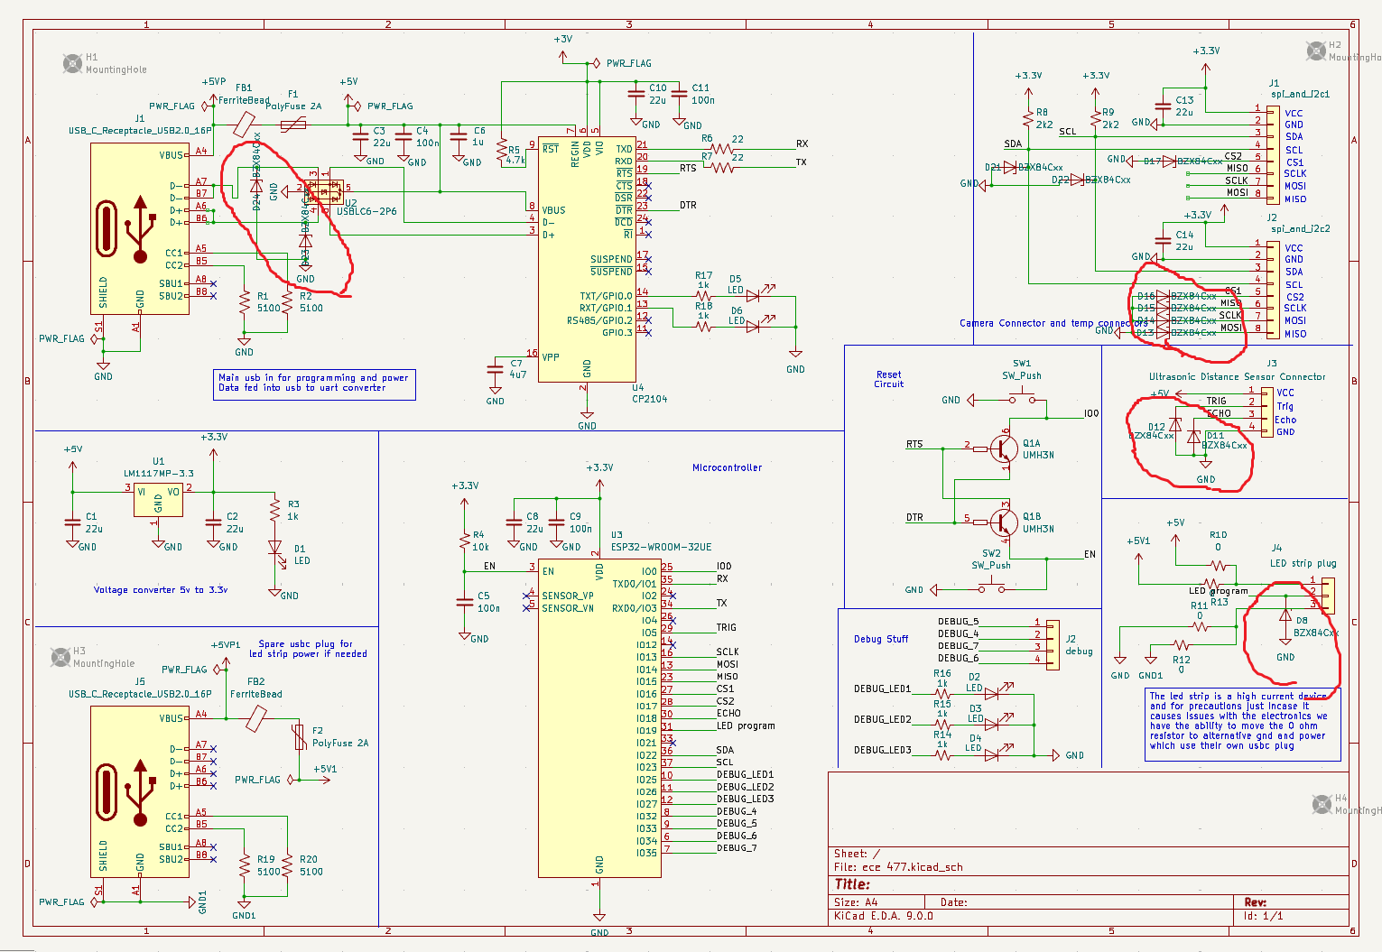The width and height of the screenshot is (1382, 952).
Task: Select the FB1 ferrite bead symbol
Action: tap(244, 125)
